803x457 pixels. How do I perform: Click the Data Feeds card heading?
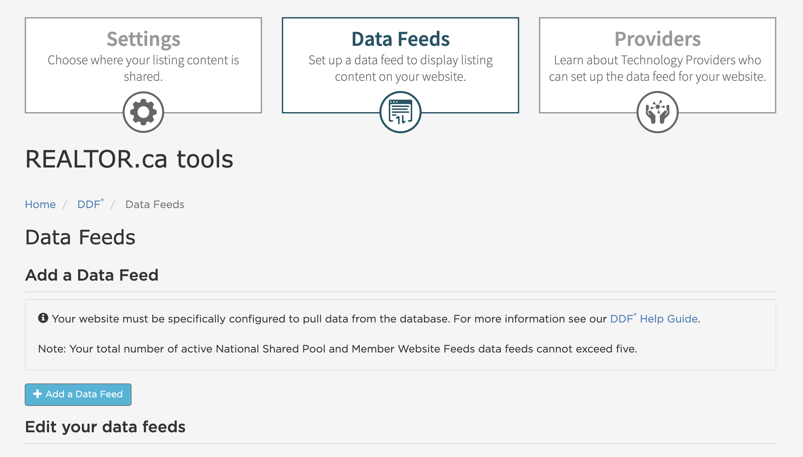coord(401,39)
